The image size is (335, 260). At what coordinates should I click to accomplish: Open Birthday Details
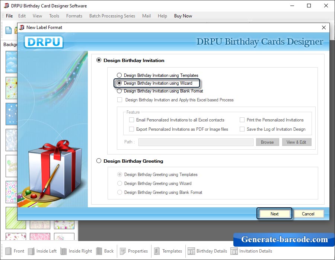coord(207,251)
